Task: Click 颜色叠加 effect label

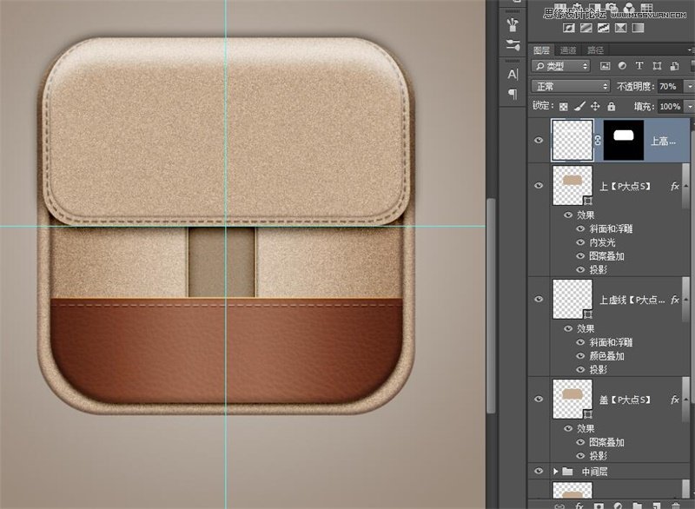Action: pos(606,356)
